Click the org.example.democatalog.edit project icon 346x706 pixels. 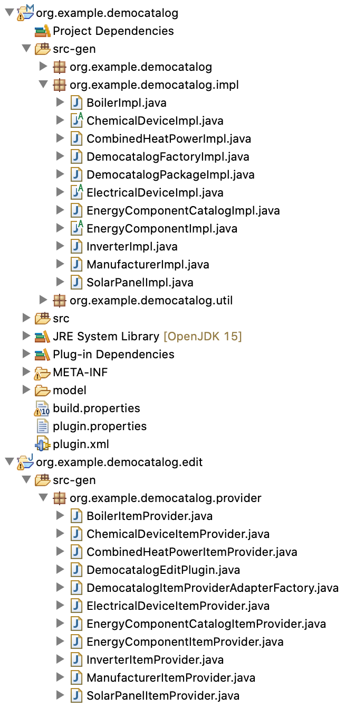click(25, 462)
